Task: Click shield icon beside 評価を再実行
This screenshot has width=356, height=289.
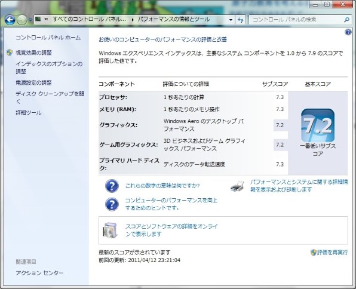Action: pyautogui.click(x=314, y=252)
